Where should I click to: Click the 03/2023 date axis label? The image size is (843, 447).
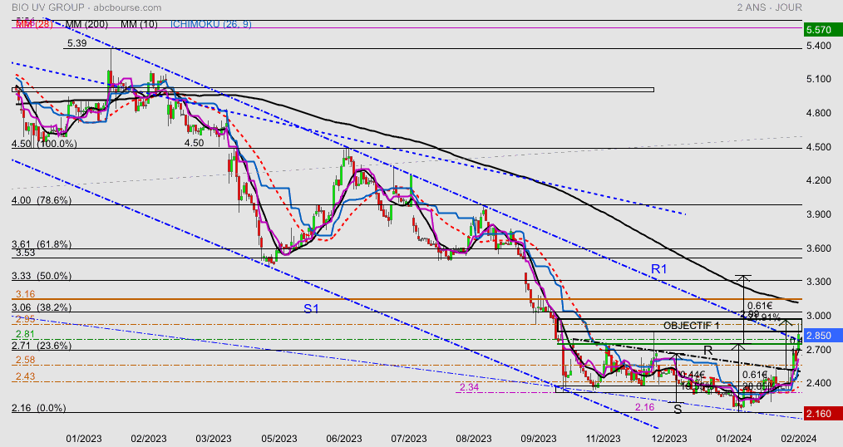tap(214, 439)
